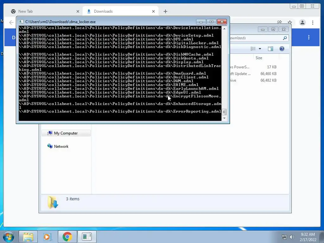This screenshot has height=243, width=324.
Task: Click the console scrollbar down arrow
Action: [x=224, y=118]
